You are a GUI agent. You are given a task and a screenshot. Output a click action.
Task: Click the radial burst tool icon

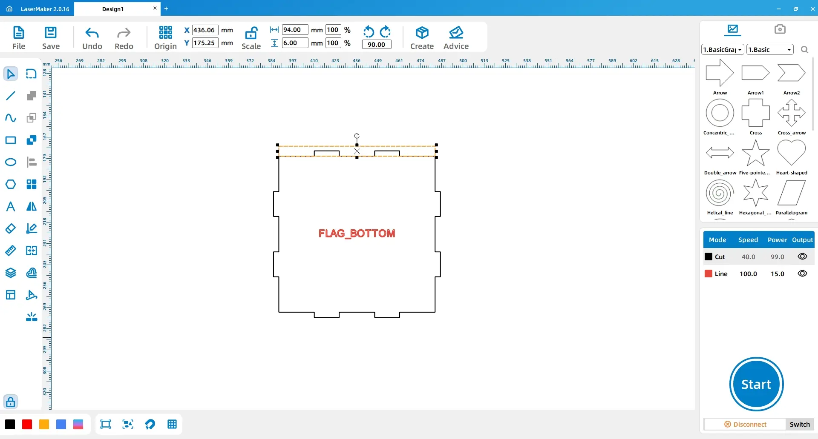32,317
